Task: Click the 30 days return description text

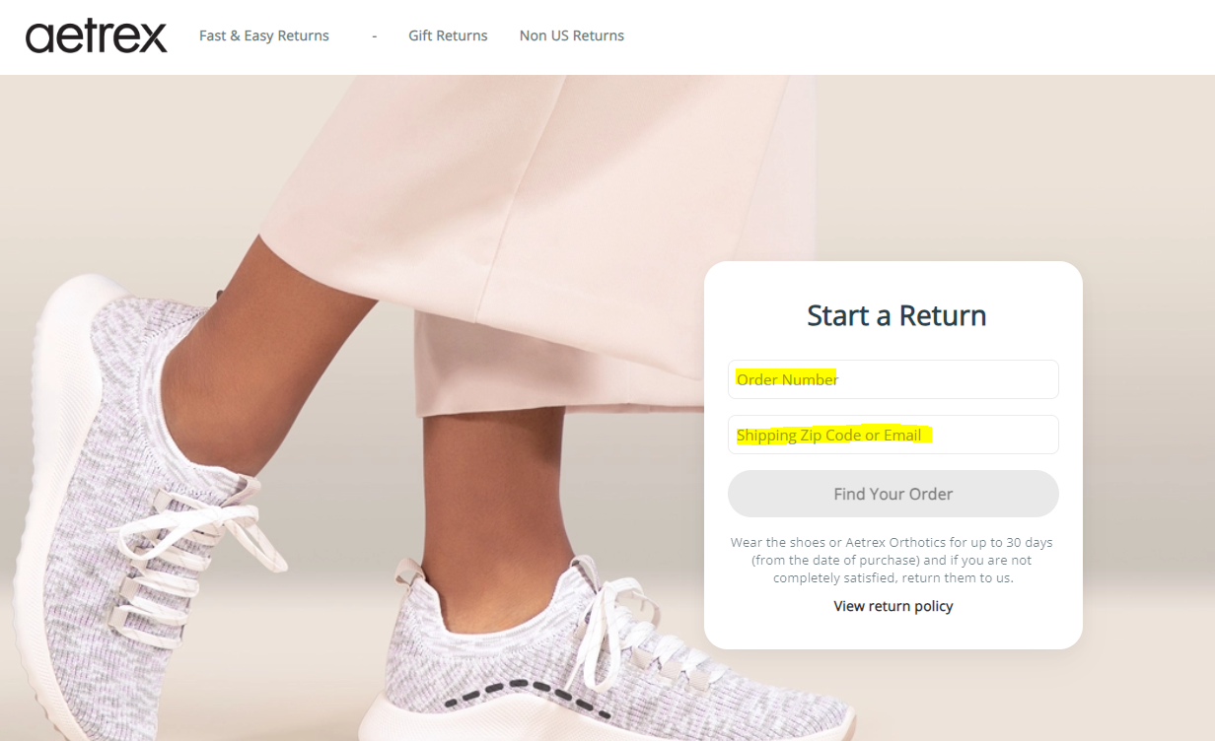Action: (x=893, y=560)
